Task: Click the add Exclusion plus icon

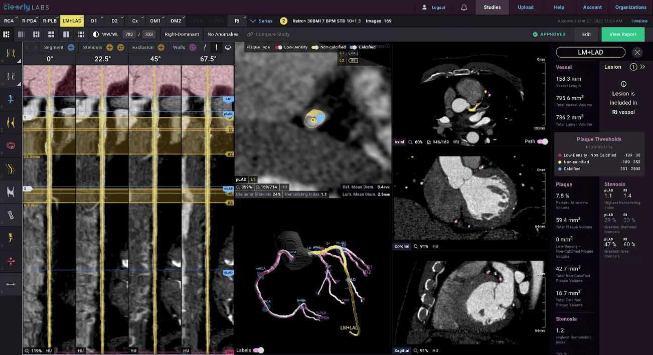Action: tap(161, 47)
